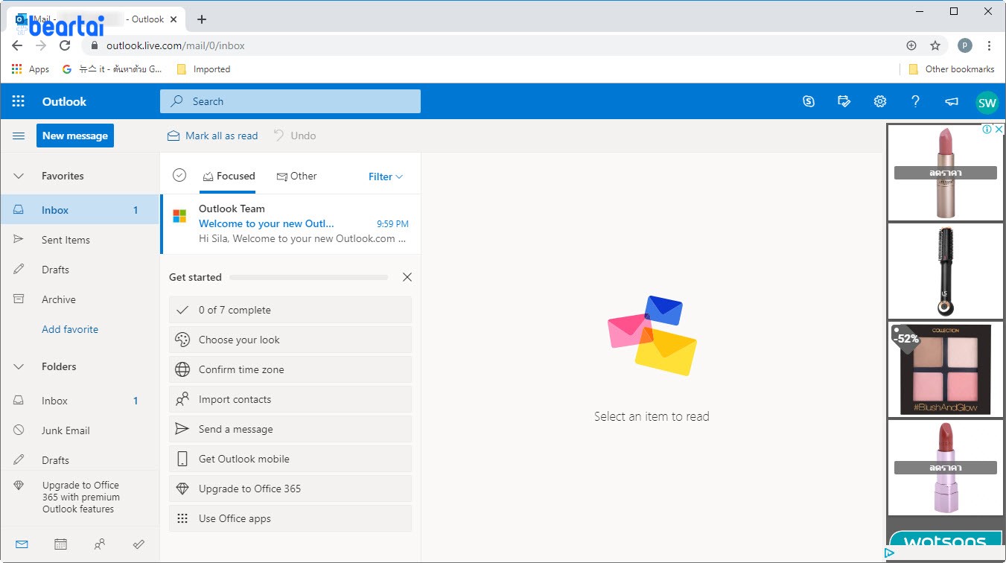
Task: Switch to Calendar view at sidebar bottom
Action: coord(60,544)
